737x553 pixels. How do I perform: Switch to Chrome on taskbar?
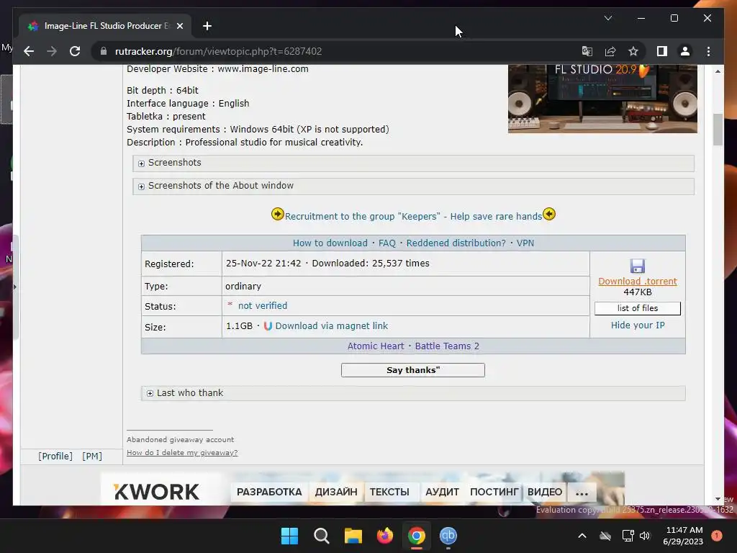click(417, 536)
